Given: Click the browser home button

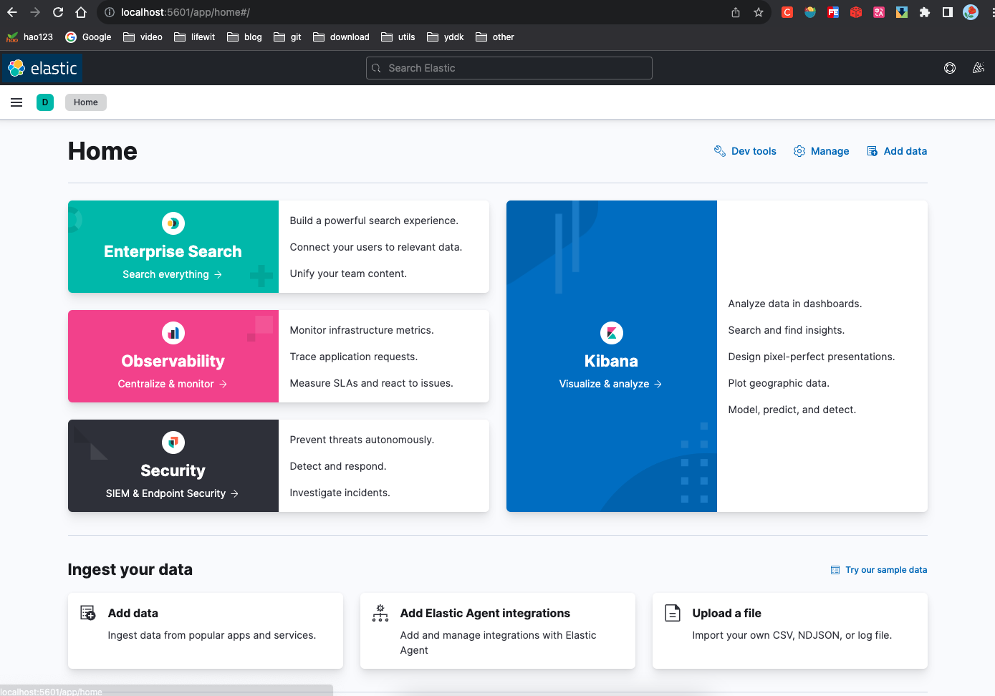Looking at the screenshot, I should tap(81, 12).
